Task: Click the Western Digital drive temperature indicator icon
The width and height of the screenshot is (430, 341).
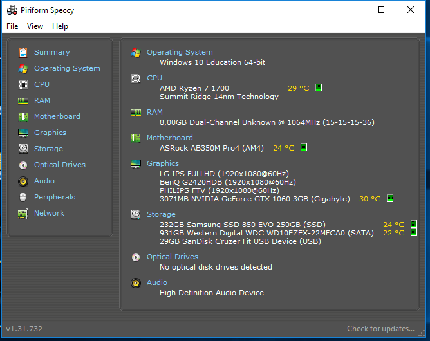Action: 414,232
